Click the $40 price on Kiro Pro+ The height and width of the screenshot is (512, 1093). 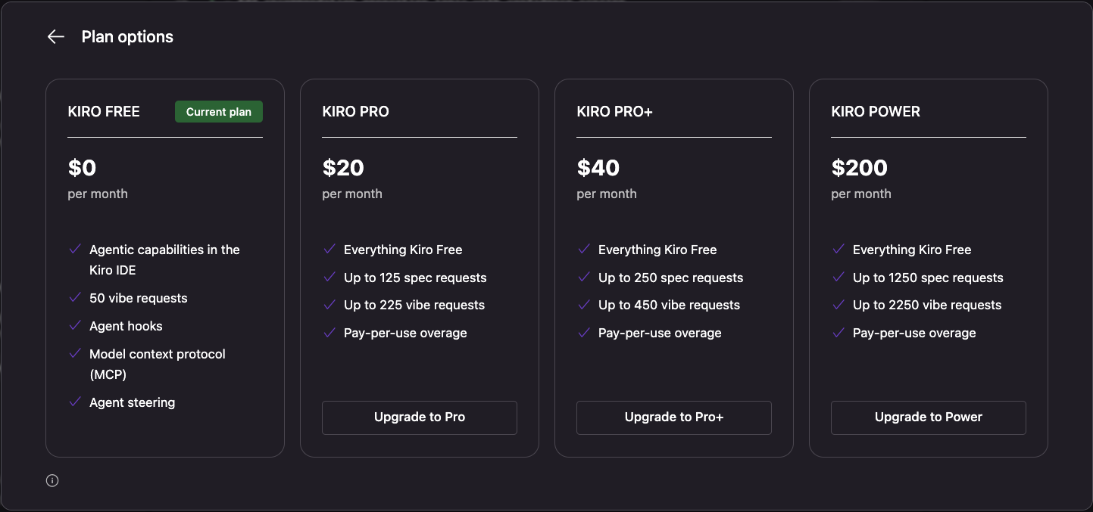click(598, 167)
